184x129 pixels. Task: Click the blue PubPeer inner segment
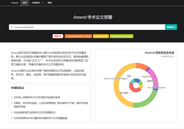[x=138, y=81]
